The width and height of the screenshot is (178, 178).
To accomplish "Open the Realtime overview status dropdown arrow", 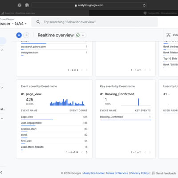I will (x=83, y=35).
